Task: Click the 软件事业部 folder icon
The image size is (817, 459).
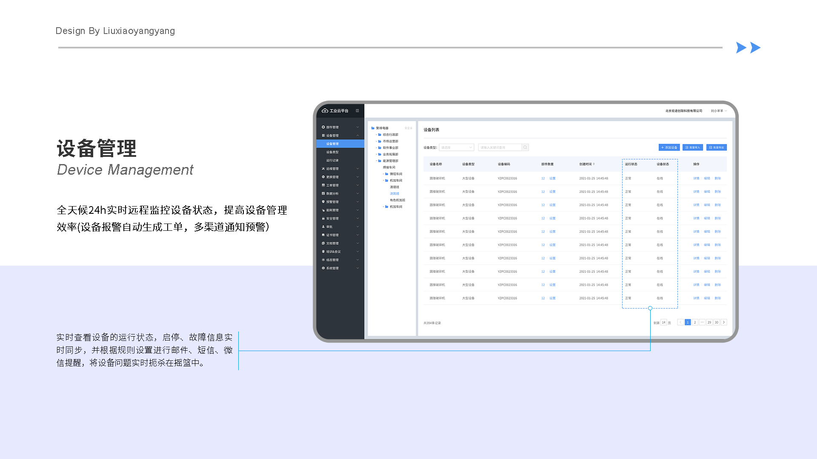Action: pyautogui.click(x=380, y=148)
